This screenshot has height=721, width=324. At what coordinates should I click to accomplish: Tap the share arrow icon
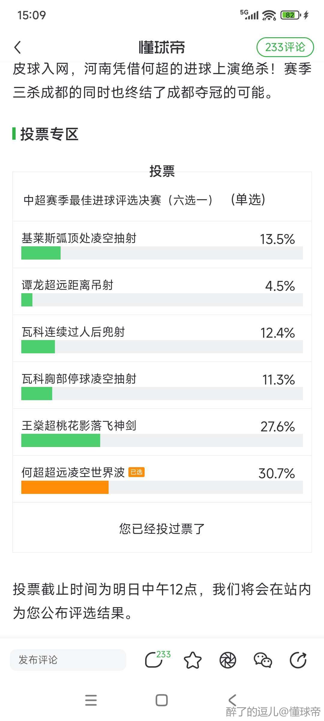click(298, 660)
